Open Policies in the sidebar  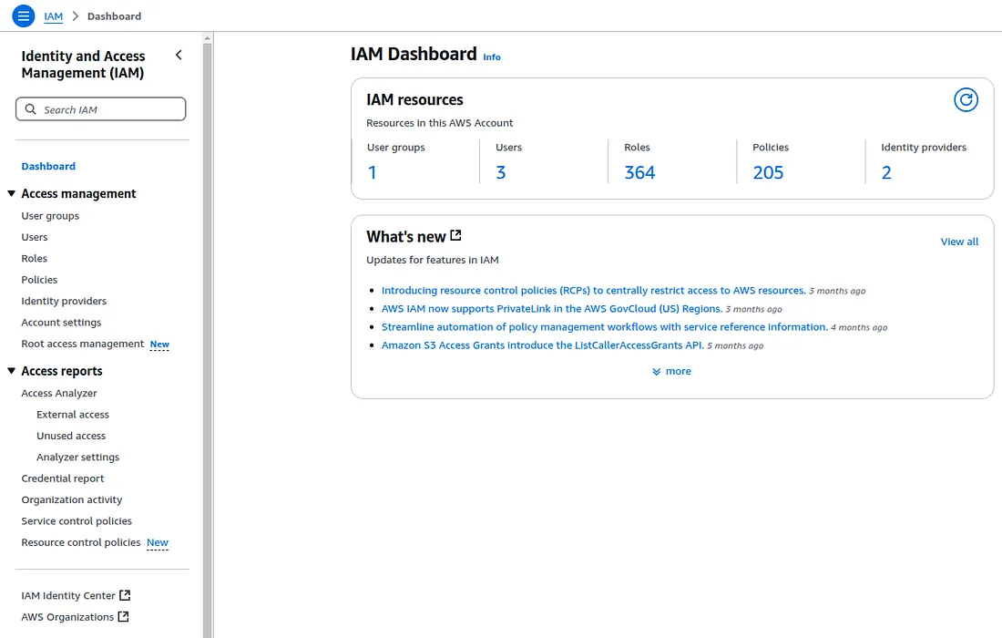click(x=39, y=280)
